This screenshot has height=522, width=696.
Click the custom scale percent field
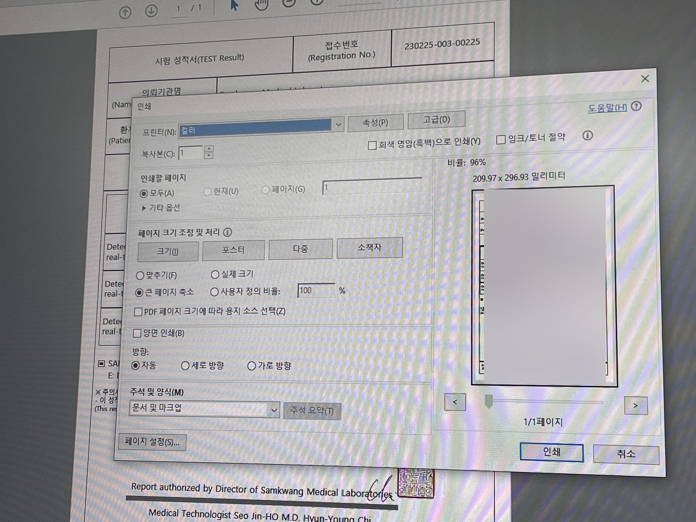[x=316, y=290]
